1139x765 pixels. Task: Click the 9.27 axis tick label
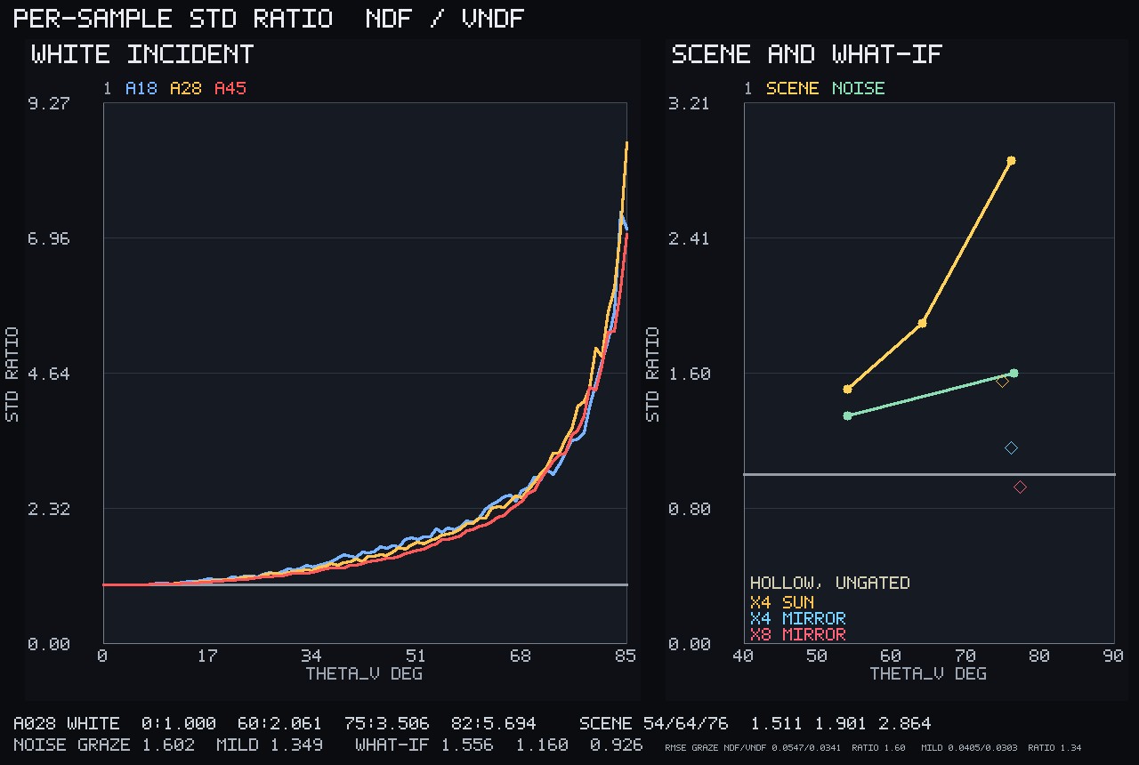(x=48, y=103)
